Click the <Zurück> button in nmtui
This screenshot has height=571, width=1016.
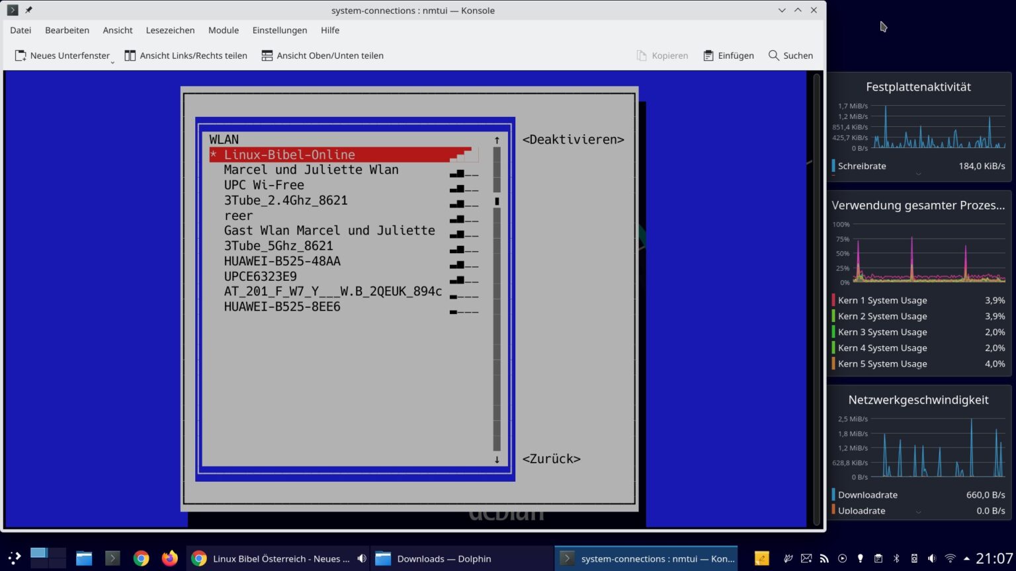pos(552,458)
